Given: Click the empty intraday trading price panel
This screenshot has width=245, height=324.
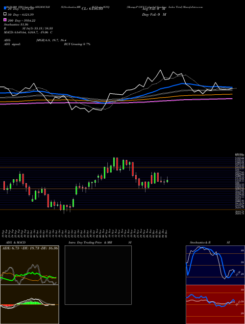Looking at the screenshot, I should [98, 275].
